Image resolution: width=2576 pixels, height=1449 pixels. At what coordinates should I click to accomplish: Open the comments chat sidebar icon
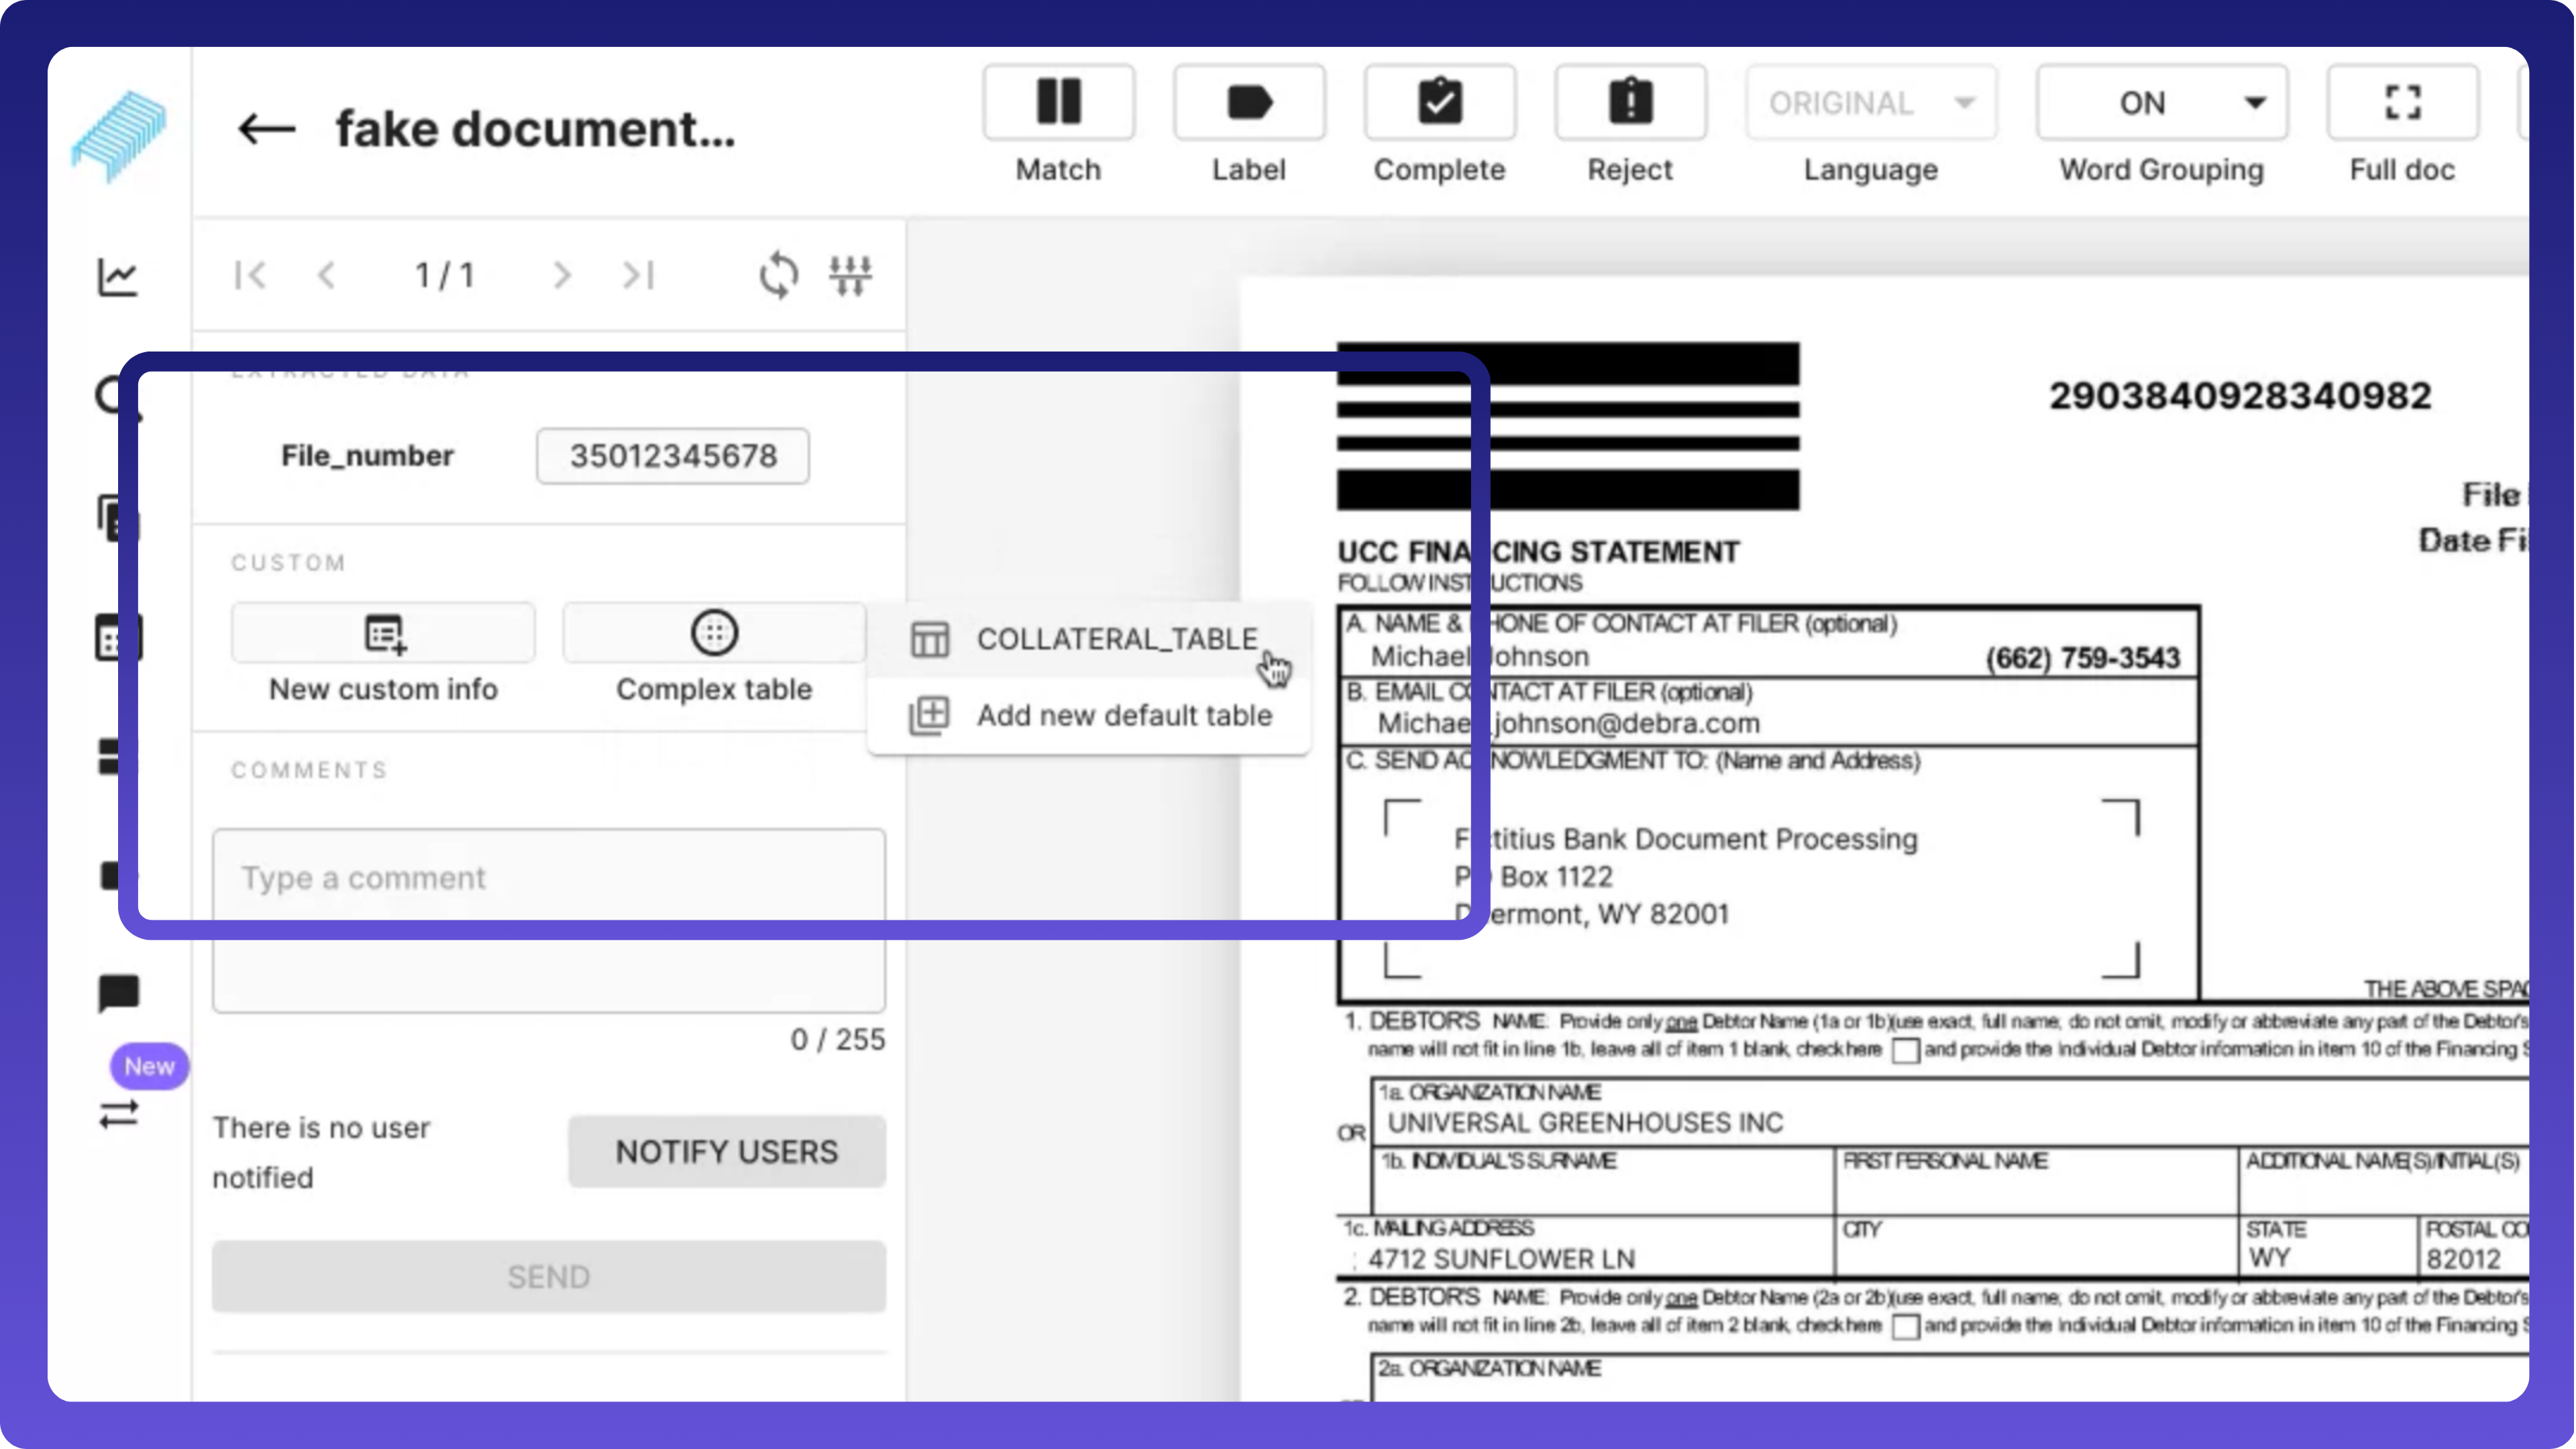tap(118, 993)
